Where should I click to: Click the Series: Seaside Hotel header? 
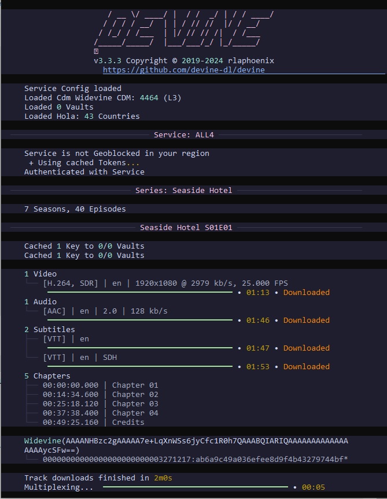point(183,191)
